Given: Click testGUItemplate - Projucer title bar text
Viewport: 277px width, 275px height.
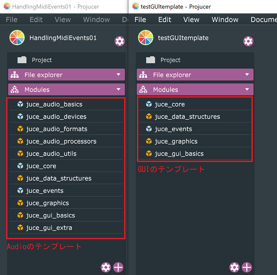Looking at the screenshot, I should pos(176,7).
